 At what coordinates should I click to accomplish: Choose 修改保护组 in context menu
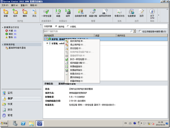click(x=82, y=41)
